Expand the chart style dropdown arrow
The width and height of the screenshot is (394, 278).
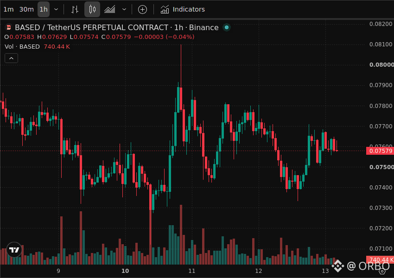(124, 10)
